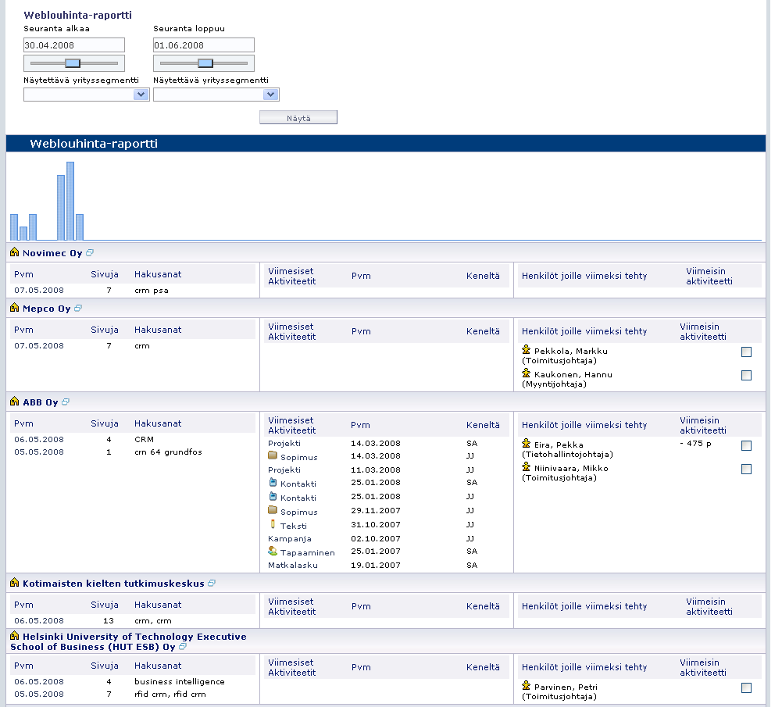Click the Kontakti icon in the JJ row
The width and height of the screenshot is (782, 707).
(273, 496)
